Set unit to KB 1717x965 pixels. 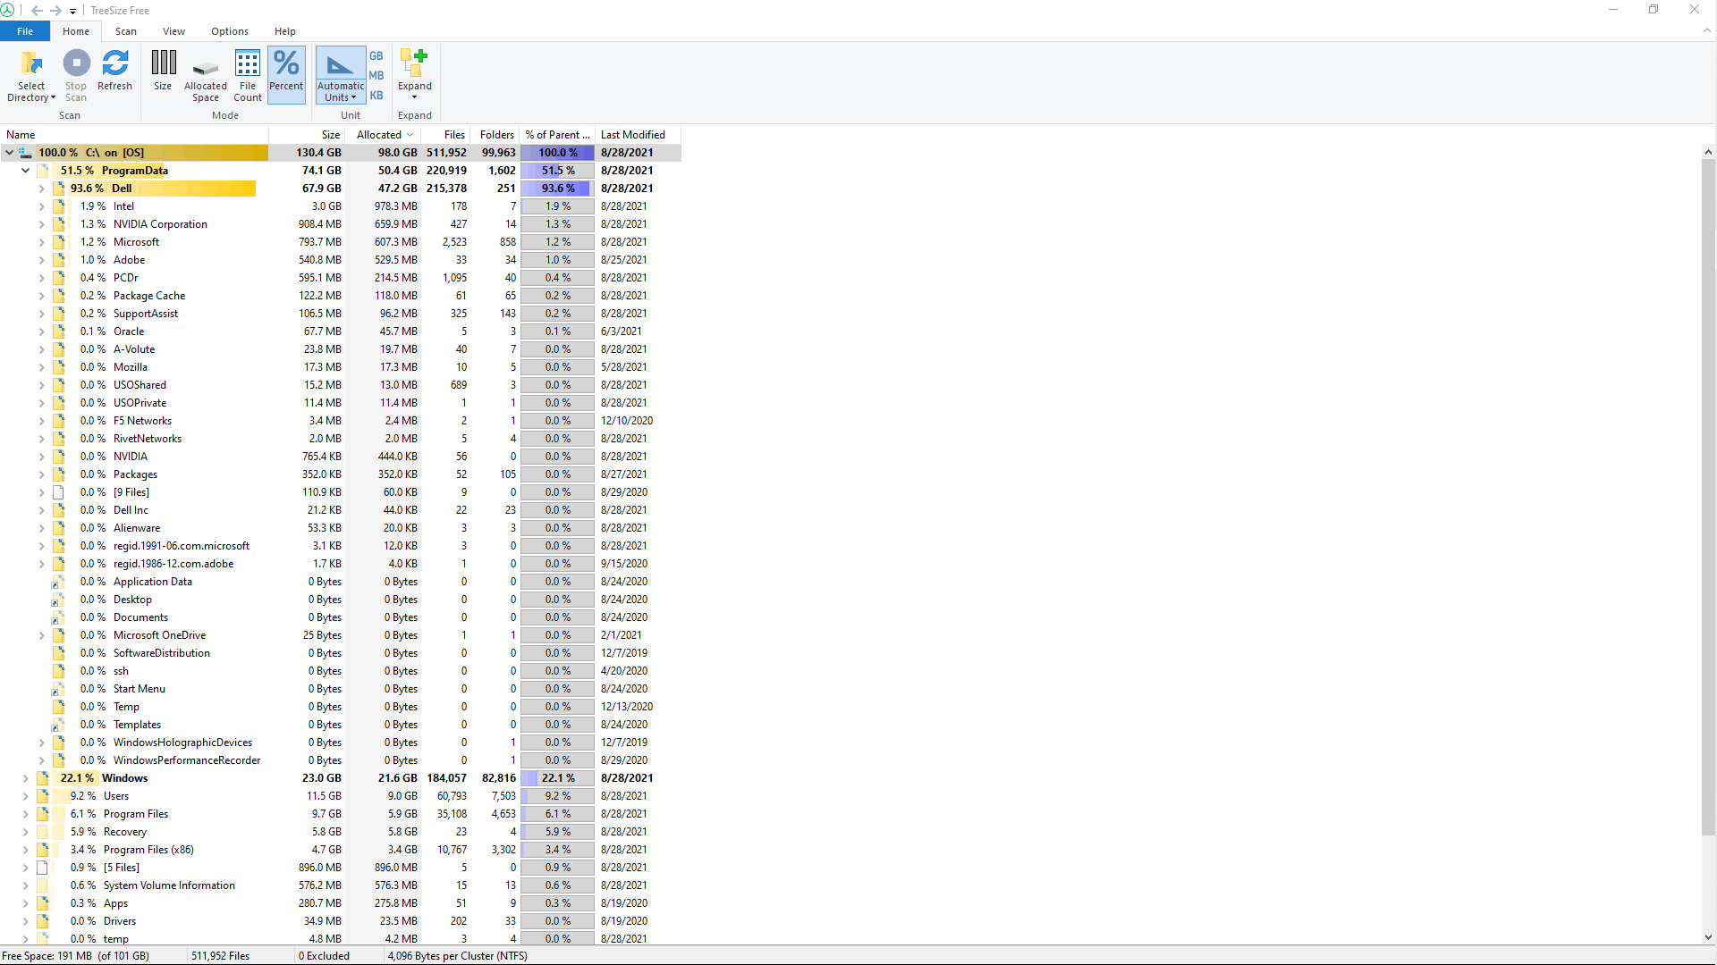tap(376, 95)
